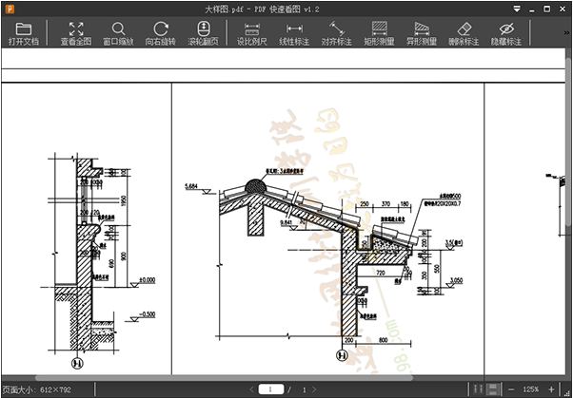The height and width of the screenshot is (398, 573).
Task: Choose 矩形测量 rectangle measure tool
Action: pyautogui.click(x=380, y=34)
